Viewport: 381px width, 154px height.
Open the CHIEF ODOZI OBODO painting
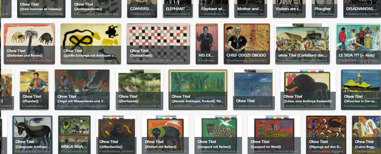[247, 44]
